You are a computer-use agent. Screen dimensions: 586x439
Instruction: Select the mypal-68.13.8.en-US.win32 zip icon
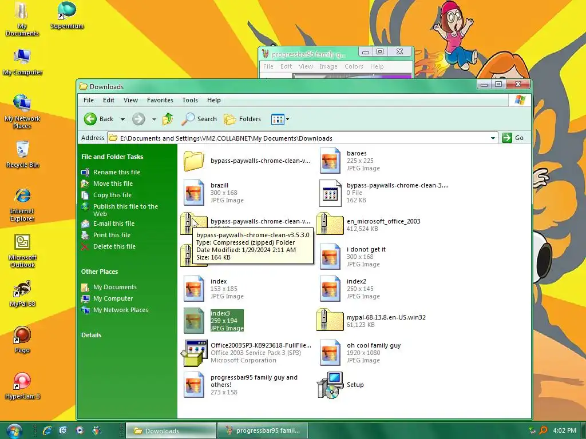(x=330, y=320)
